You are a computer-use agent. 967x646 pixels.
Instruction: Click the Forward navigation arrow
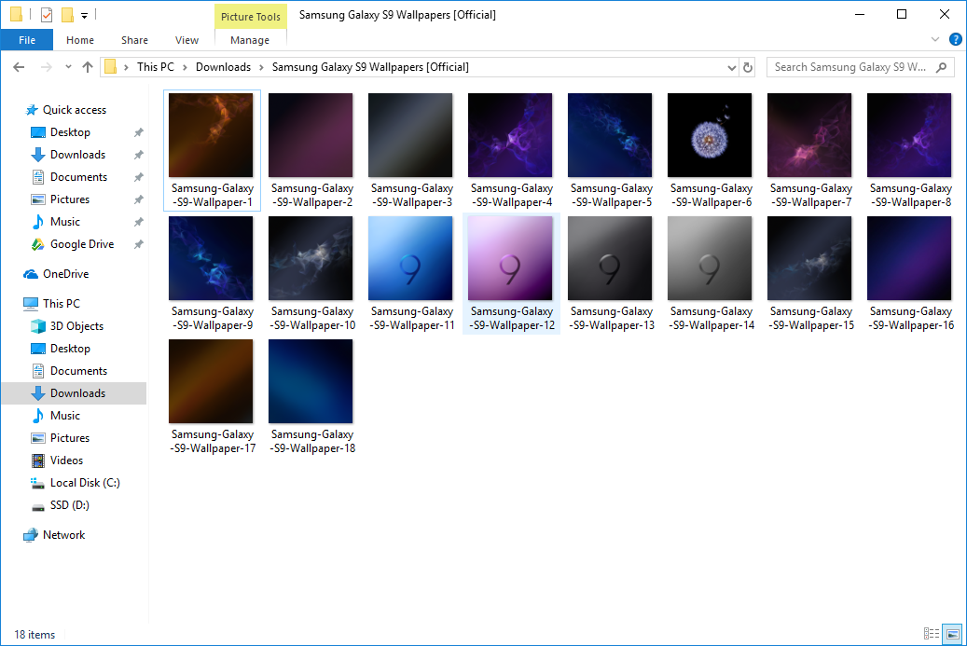pos(47,67)
